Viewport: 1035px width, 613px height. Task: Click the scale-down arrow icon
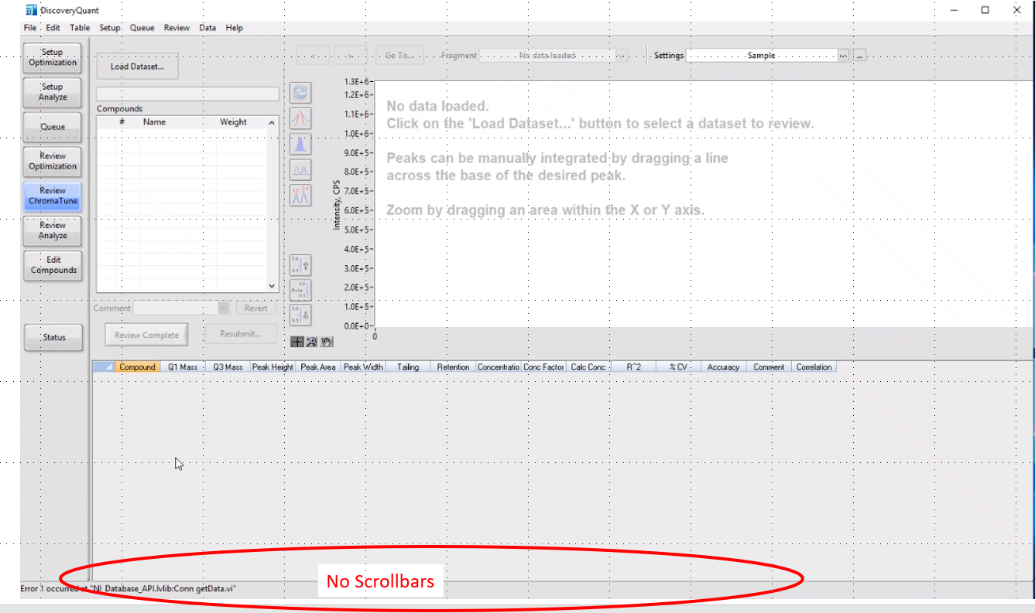(300, 315)
